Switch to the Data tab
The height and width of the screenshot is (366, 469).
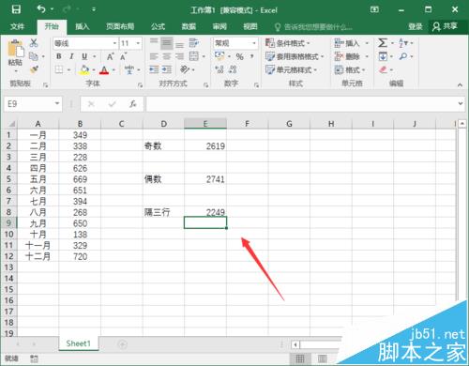coord(189,26)
